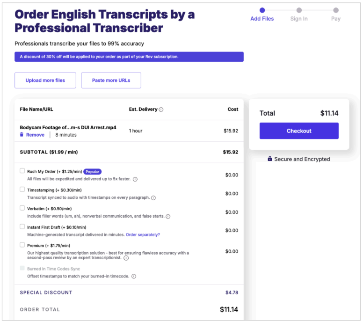Image resolution: width=363 pixels, height=321 pixels.
Task: Click the trash icon next to Remove
Action: point(22,135)
